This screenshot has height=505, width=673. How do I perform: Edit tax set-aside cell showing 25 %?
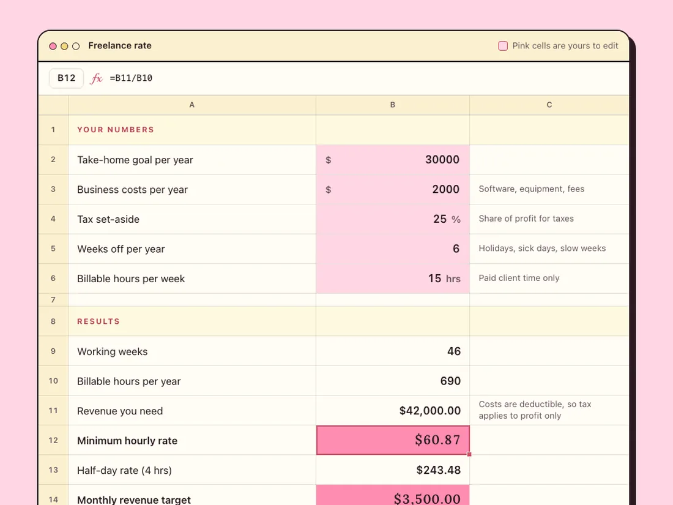[x=393, y=219]
